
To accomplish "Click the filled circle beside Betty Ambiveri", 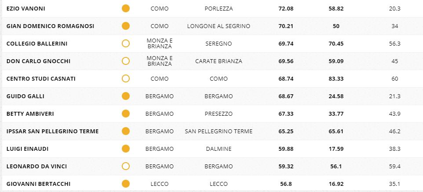I will 126,114.
